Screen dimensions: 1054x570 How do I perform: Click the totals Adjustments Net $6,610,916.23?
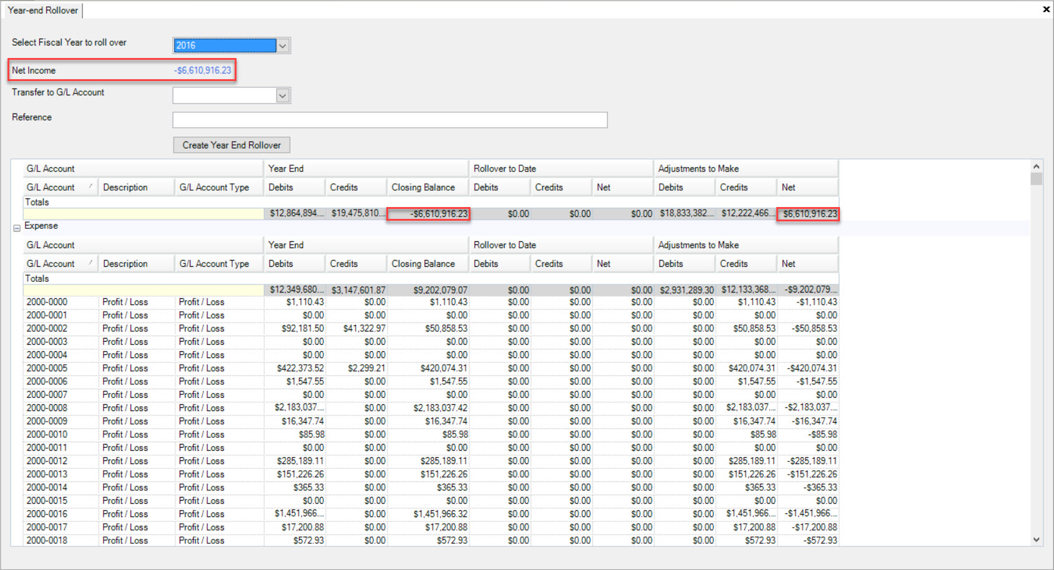(810, 214)
